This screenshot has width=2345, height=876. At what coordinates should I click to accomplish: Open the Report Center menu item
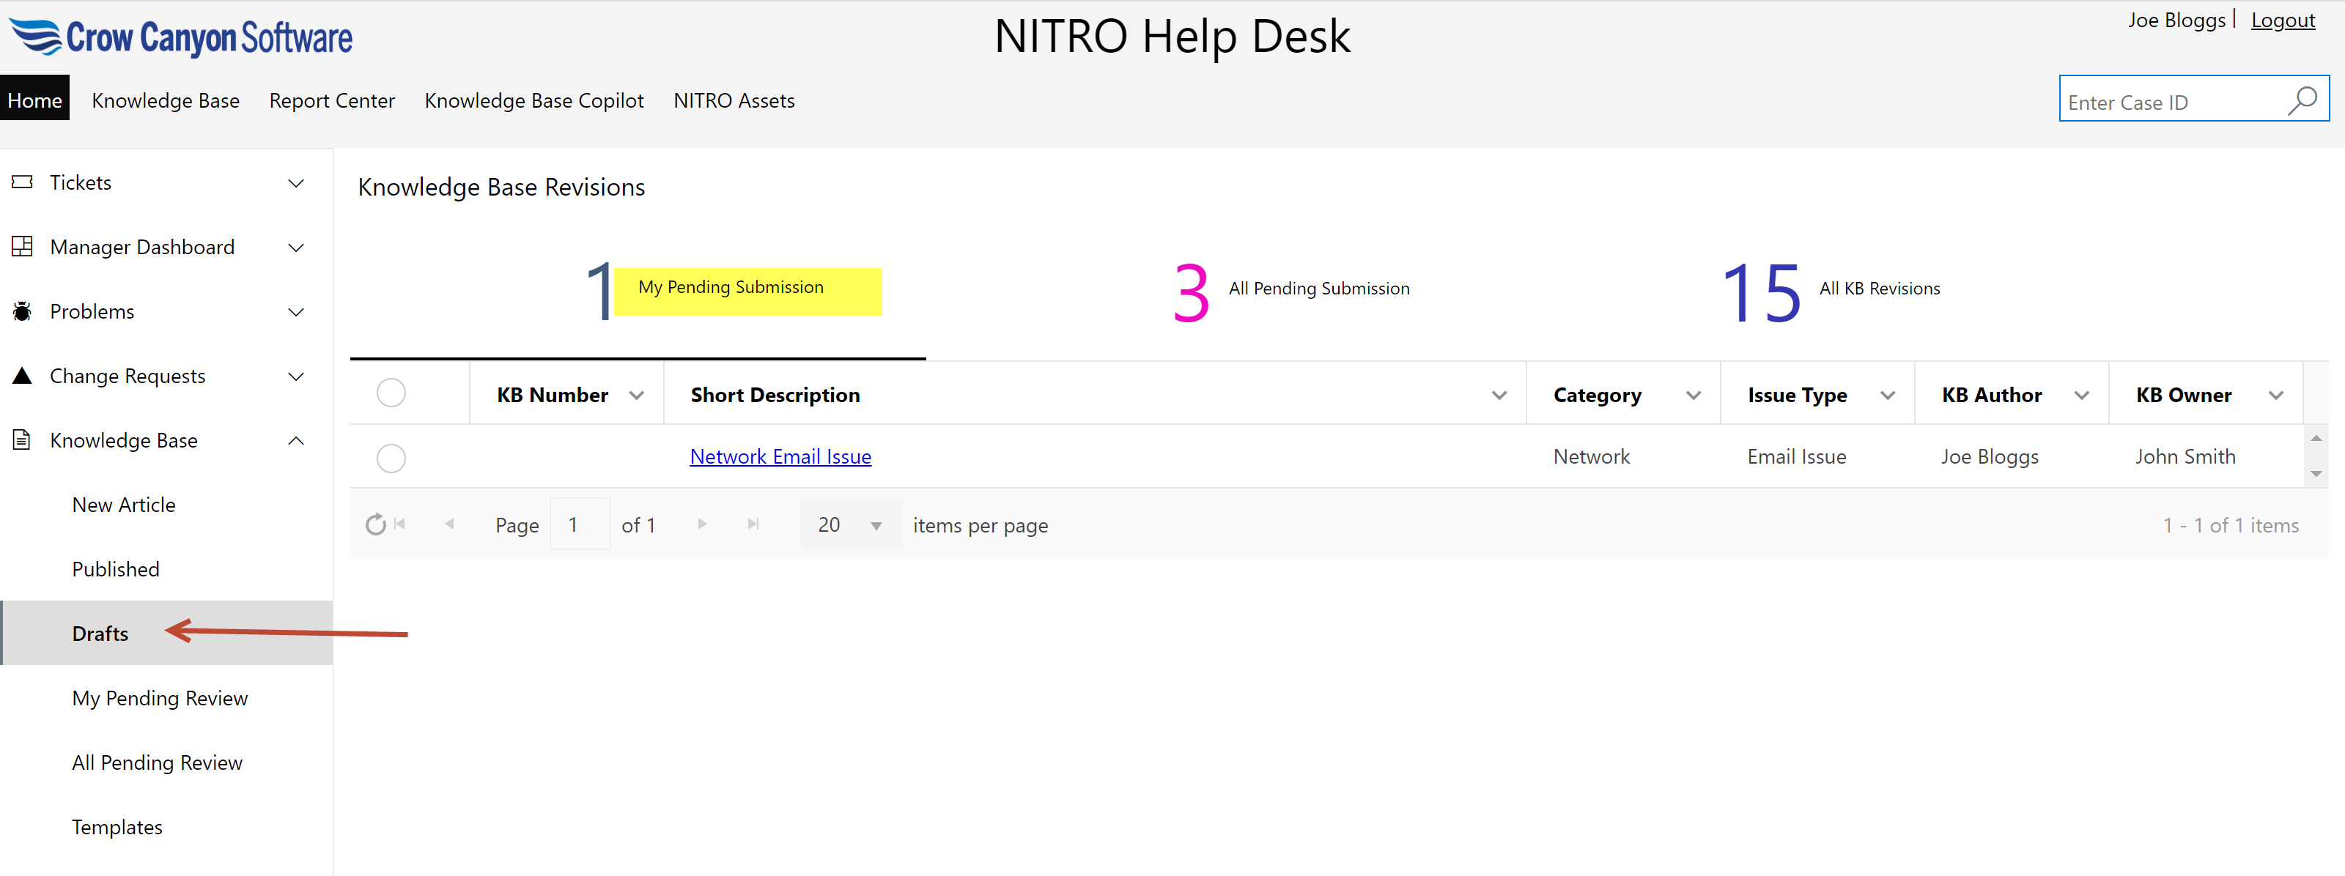(331, 100)
